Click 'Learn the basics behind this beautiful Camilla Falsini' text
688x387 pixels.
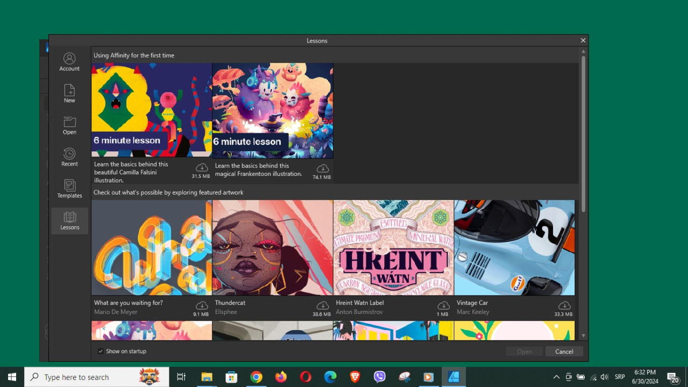tap(131, 172)
